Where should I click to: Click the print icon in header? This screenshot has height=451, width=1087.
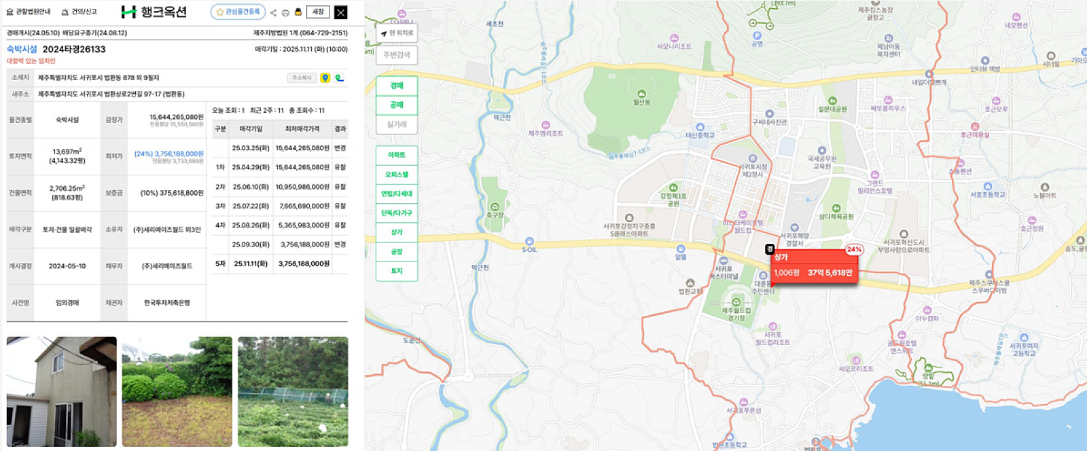(x=285, y=12)
